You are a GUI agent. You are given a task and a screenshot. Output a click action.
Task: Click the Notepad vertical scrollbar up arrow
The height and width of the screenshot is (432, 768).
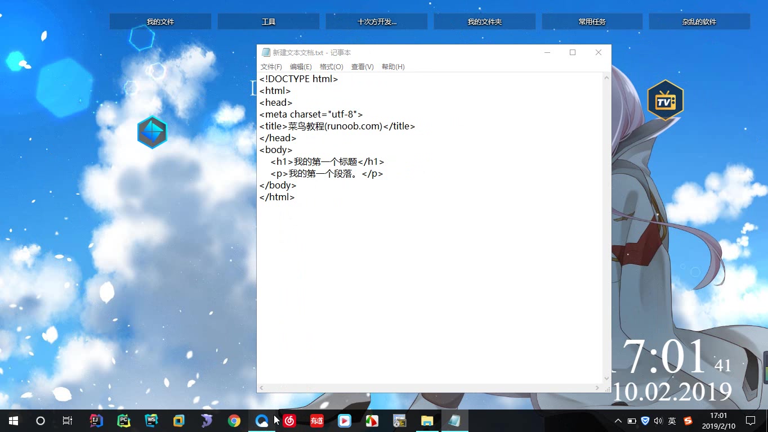(x=606, y=78)
